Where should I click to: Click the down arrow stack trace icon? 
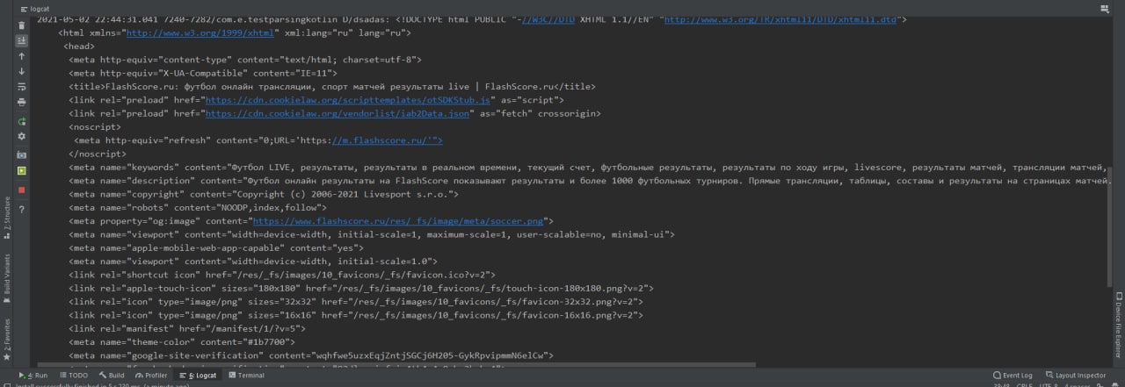(22, 71)
